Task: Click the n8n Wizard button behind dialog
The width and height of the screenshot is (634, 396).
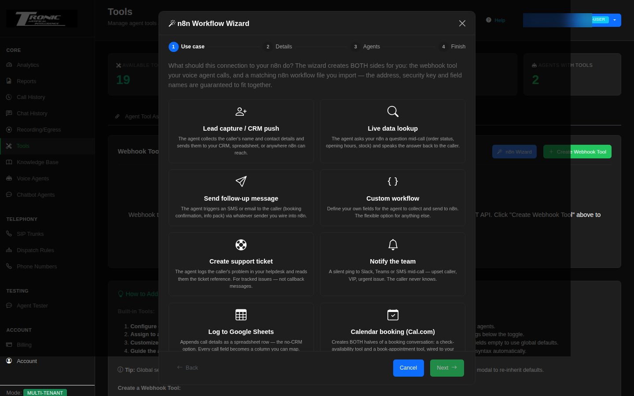Action: point(514,152)
